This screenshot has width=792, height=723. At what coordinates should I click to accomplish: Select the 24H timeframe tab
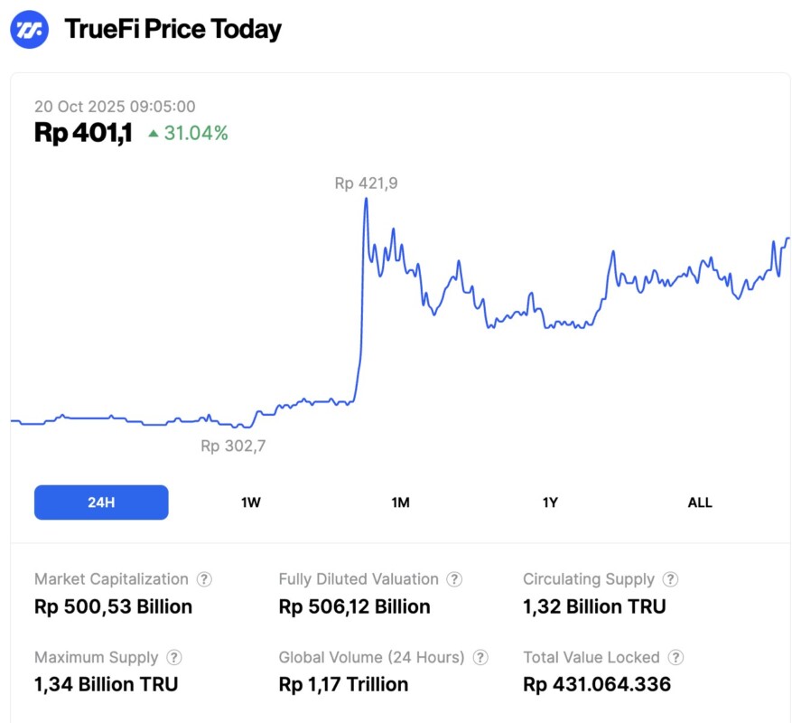[x=101, y=502]
